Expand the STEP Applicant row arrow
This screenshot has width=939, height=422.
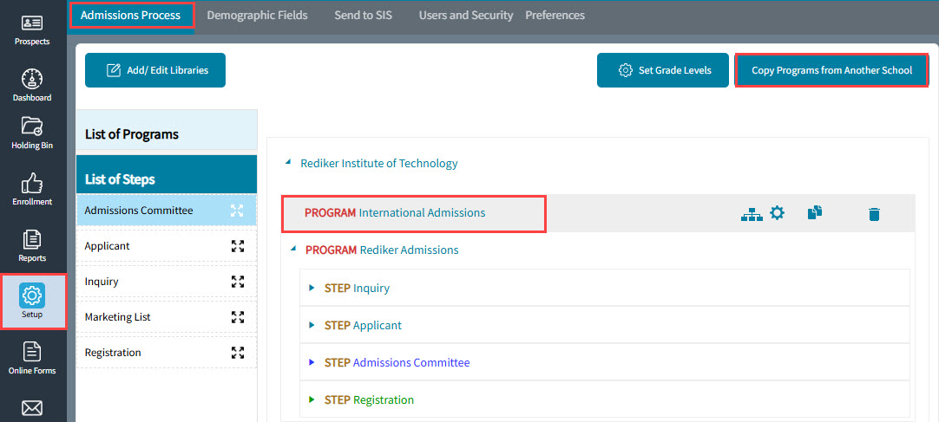312,325
